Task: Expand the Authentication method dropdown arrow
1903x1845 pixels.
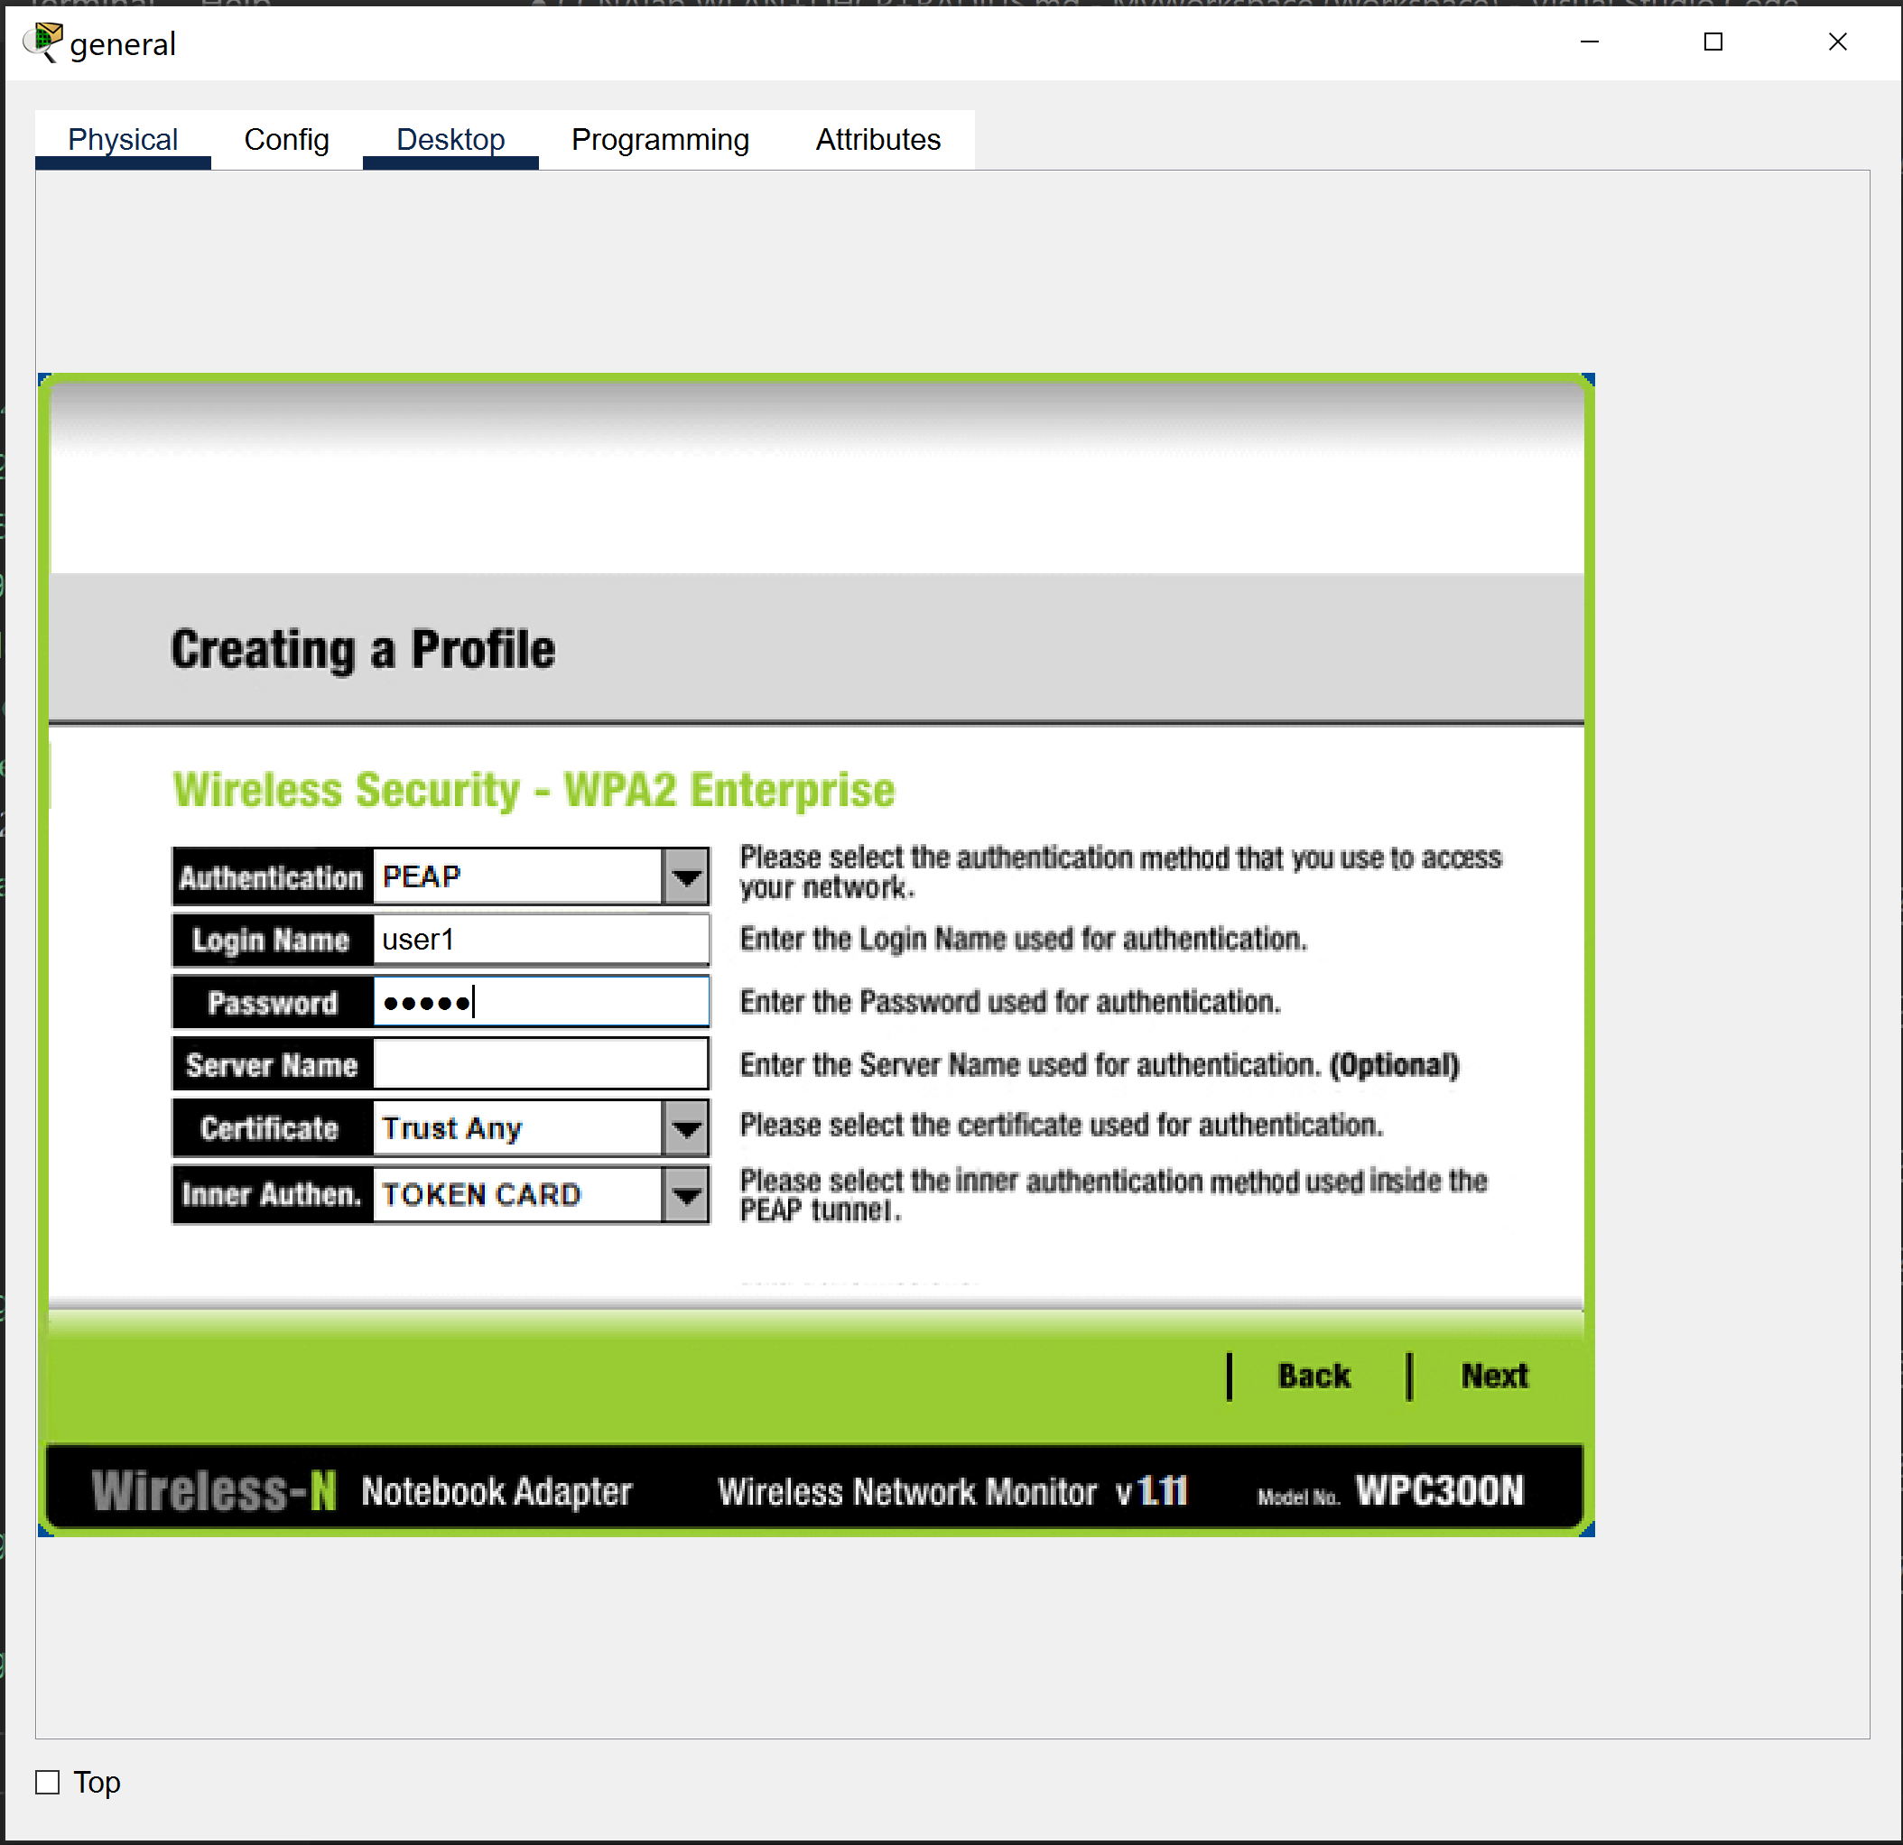Action: tap(686, 876)
